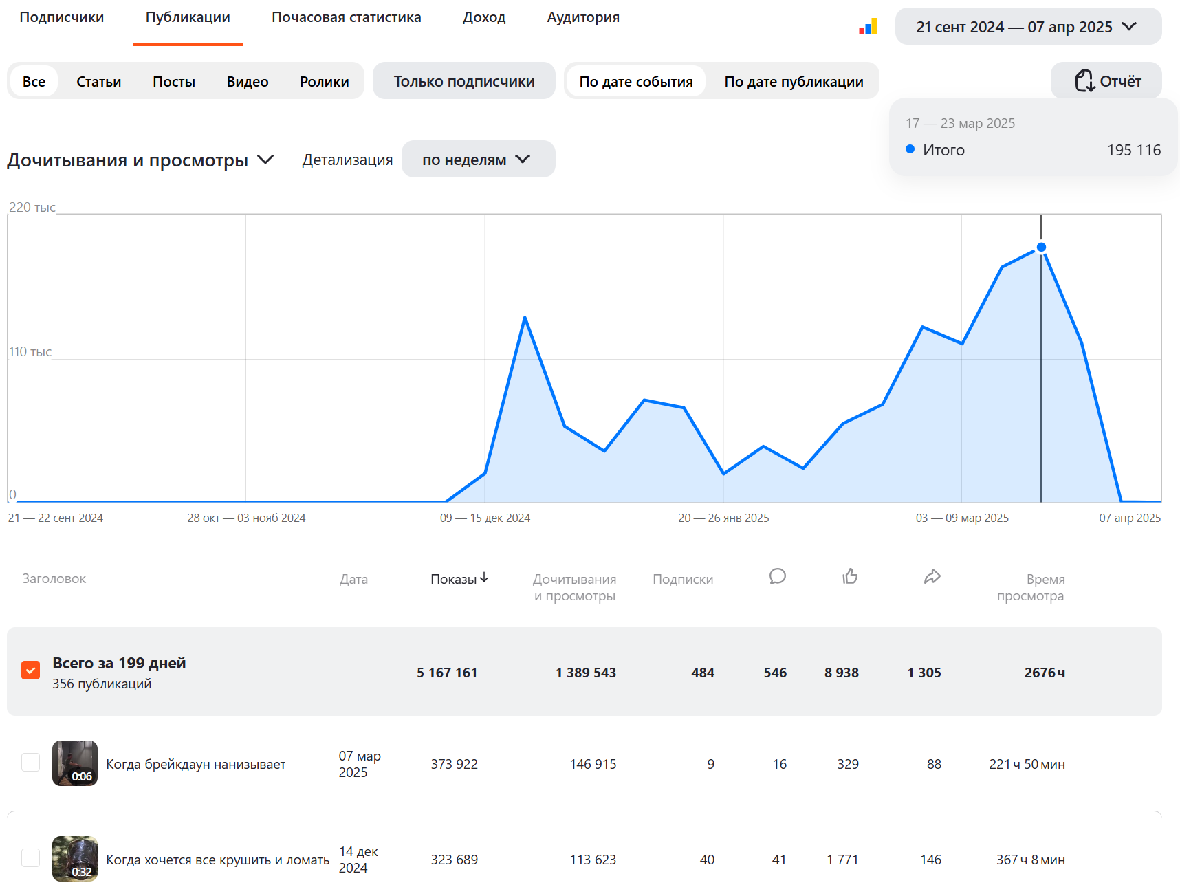This screenshot has width=1180, height=896.
Task: Open the date range dropdown
Action: (x=1028, y=27)
